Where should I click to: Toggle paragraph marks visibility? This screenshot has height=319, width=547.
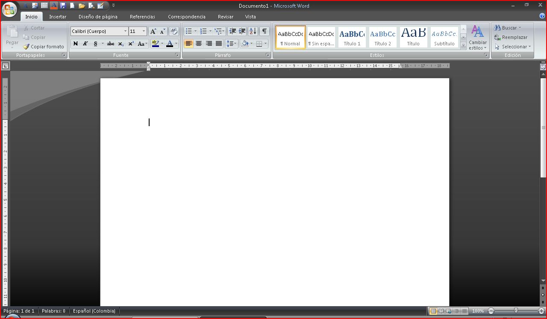(x=264, y=31)
